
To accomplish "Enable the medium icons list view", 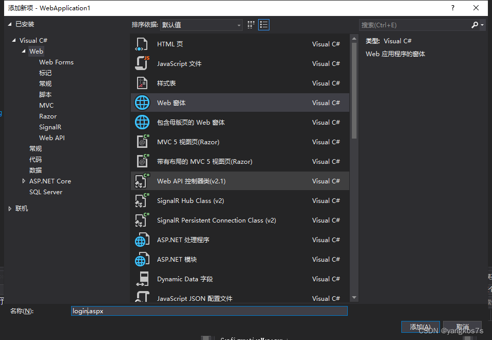I will click(264, 24).
